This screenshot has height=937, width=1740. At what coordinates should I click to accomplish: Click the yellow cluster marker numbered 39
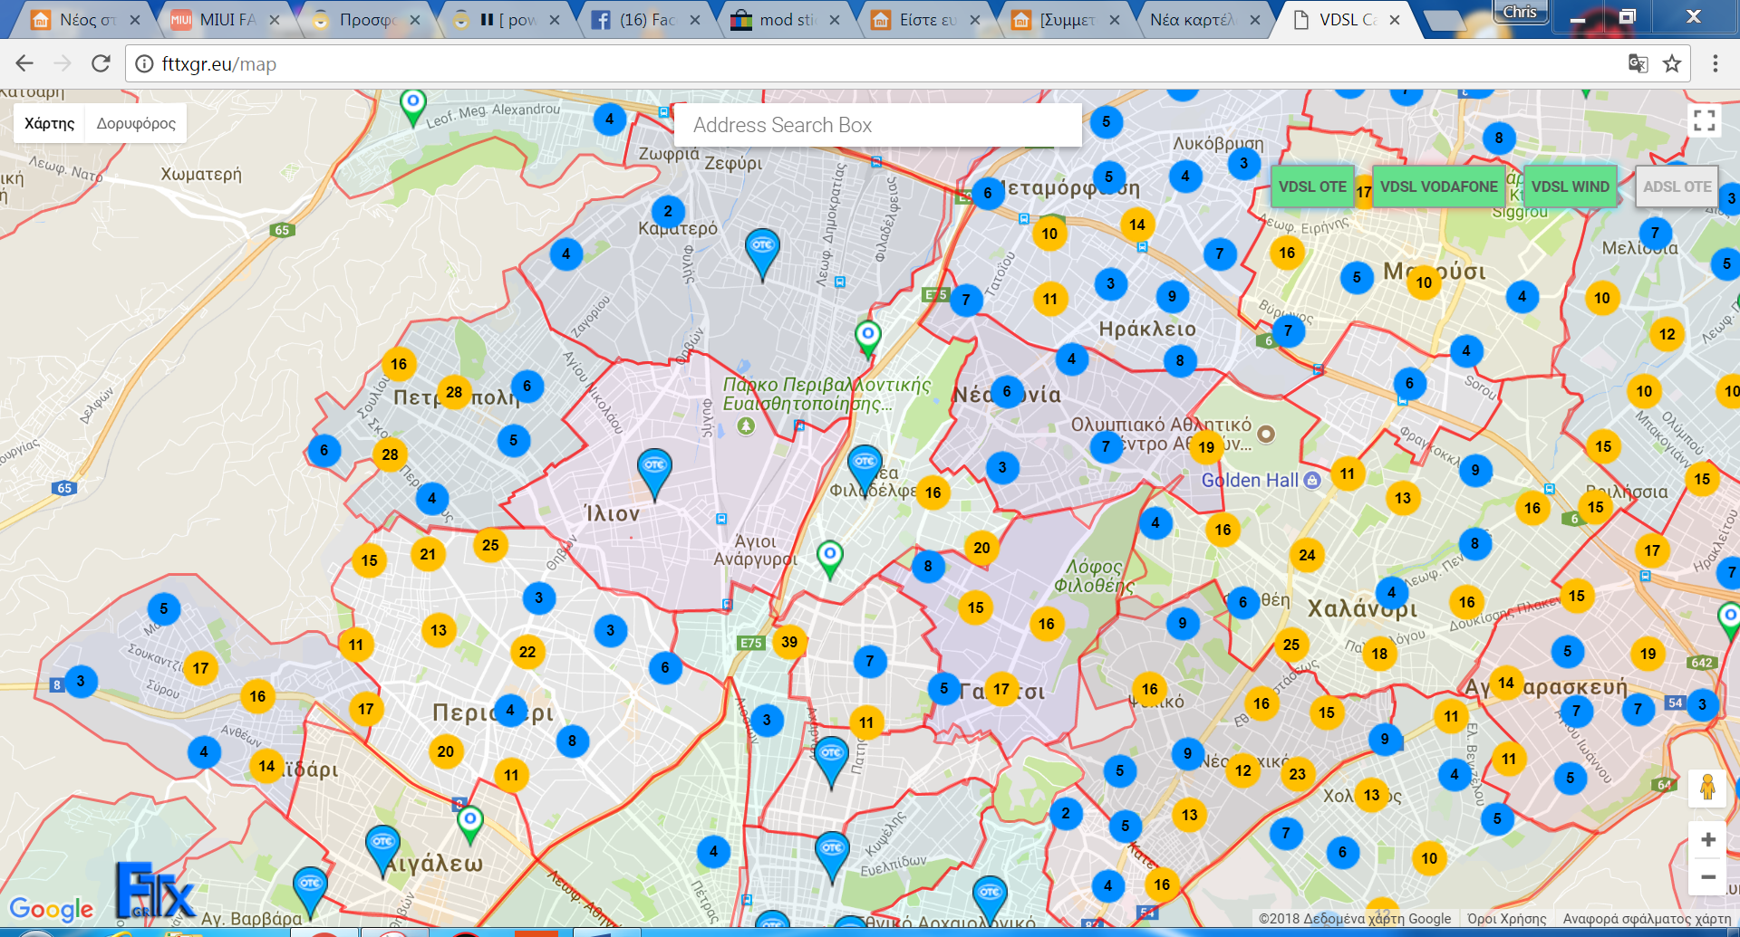tap(789, 642)
